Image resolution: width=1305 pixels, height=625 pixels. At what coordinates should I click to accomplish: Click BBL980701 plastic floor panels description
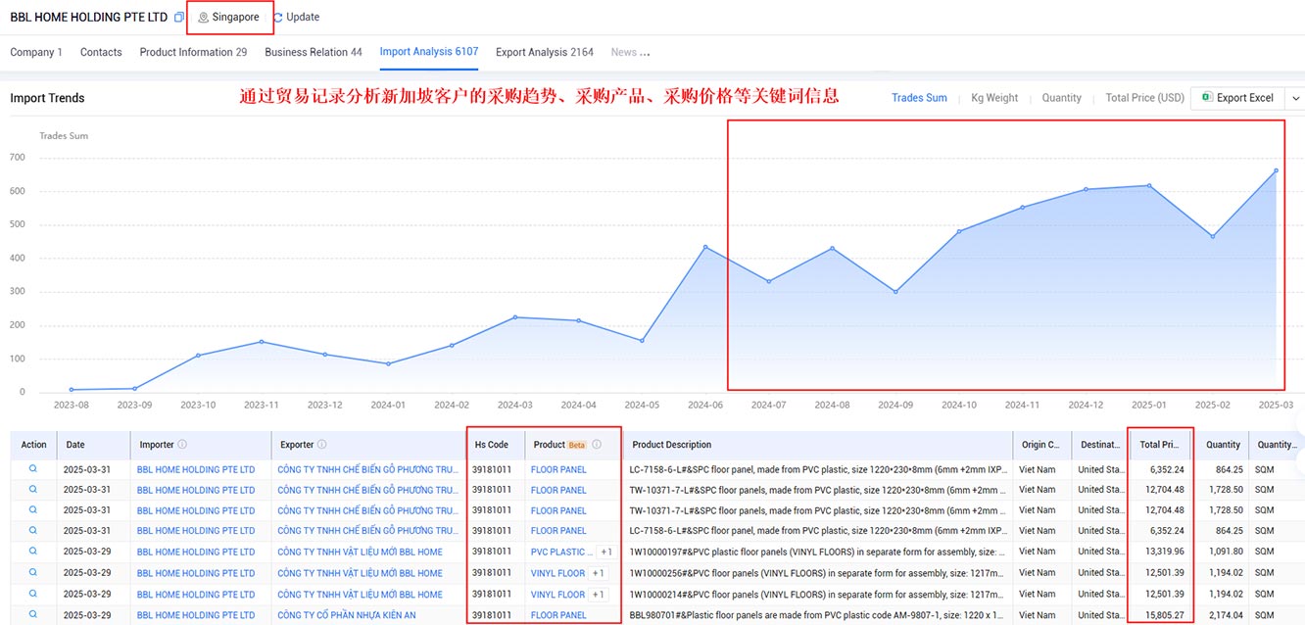[x=817, y=615]
